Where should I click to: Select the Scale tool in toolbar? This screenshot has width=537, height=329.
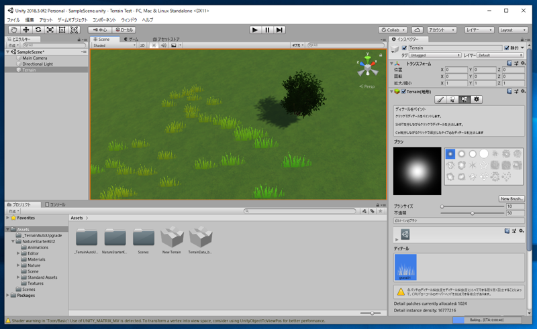50,29
